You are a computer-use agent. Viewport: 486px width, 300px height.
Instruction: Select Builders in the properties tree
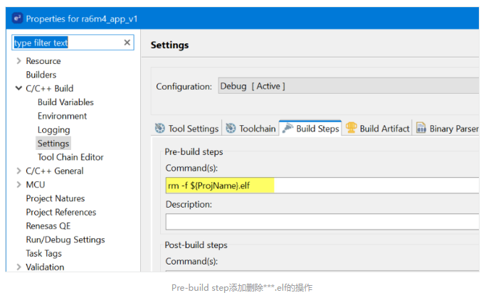point(41,75)
